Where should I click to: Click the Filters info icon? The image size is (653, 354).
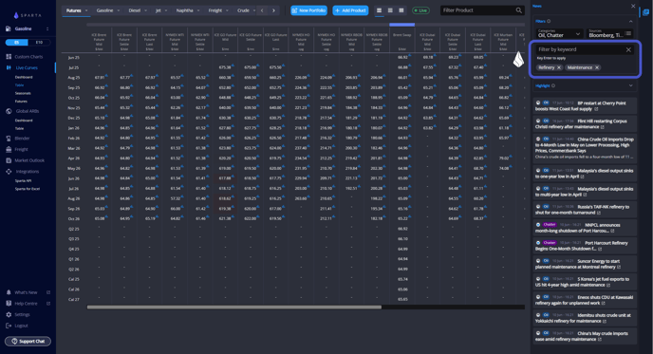coord(549,21)
